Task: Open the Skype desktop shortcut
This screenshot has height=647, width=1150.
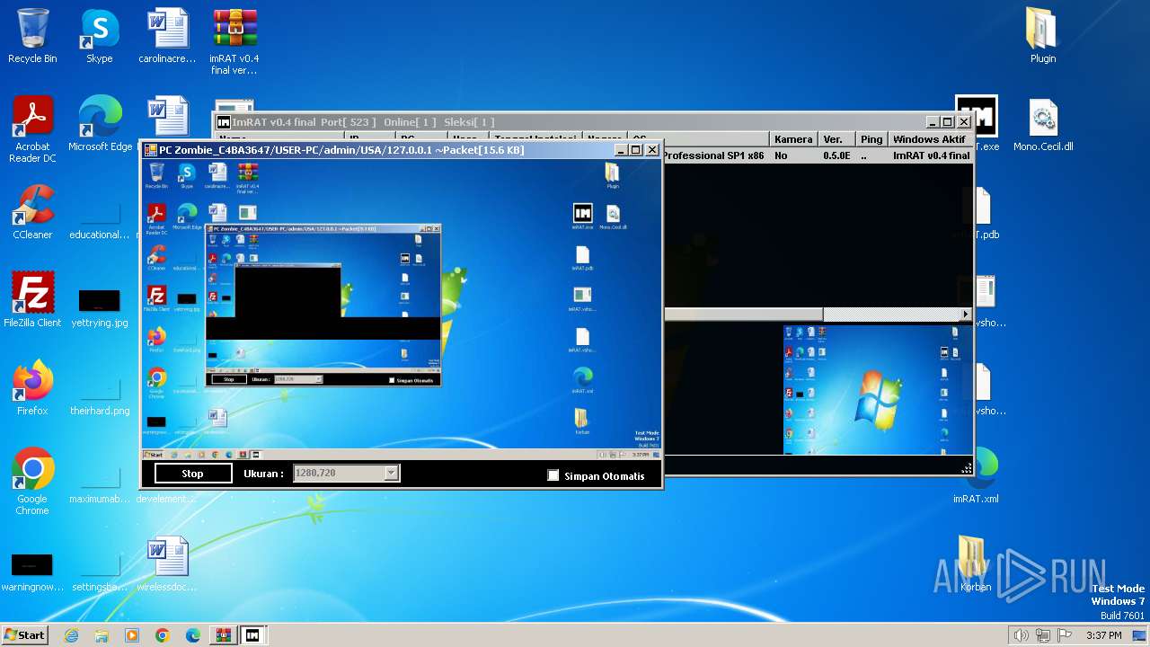Action: (x=100, y=37)
